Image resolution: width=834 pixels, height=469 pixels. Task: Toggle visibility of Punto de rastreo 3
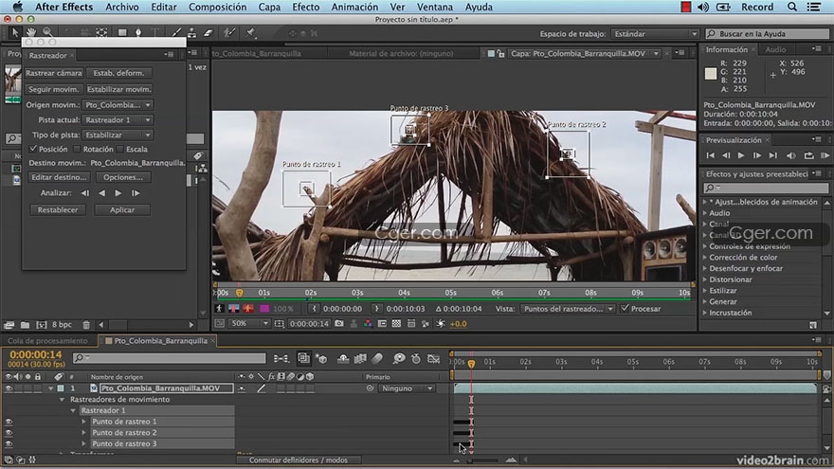point(9,443)
